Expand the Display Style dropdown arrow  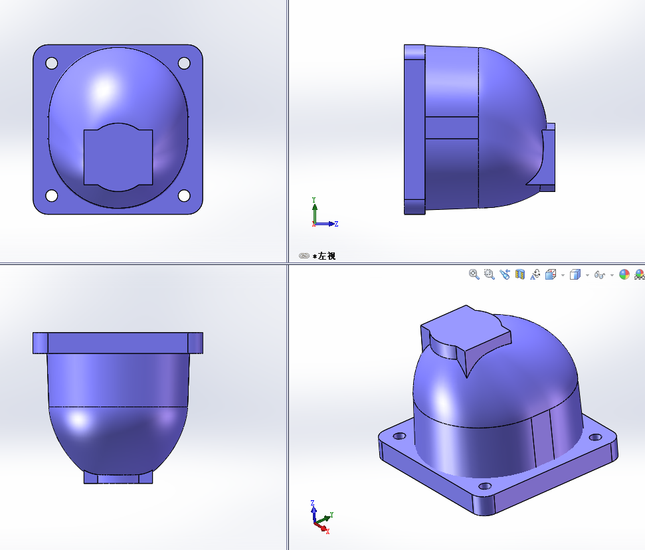587,275
